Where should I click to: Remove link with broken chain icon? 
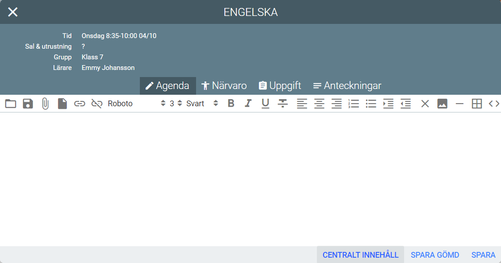click(x=96, y=104)
